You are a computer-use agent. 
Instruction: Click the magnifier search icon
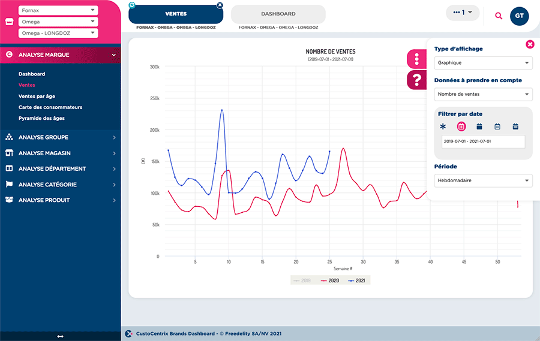(x=499, y=16)
